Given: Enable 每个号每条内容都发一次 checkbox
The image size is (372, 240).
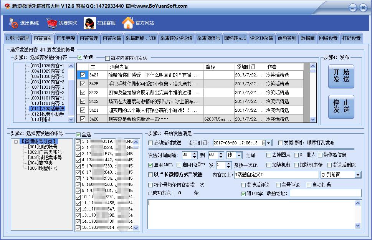Looking at the screenshot, I should click(x=150, y=185).
